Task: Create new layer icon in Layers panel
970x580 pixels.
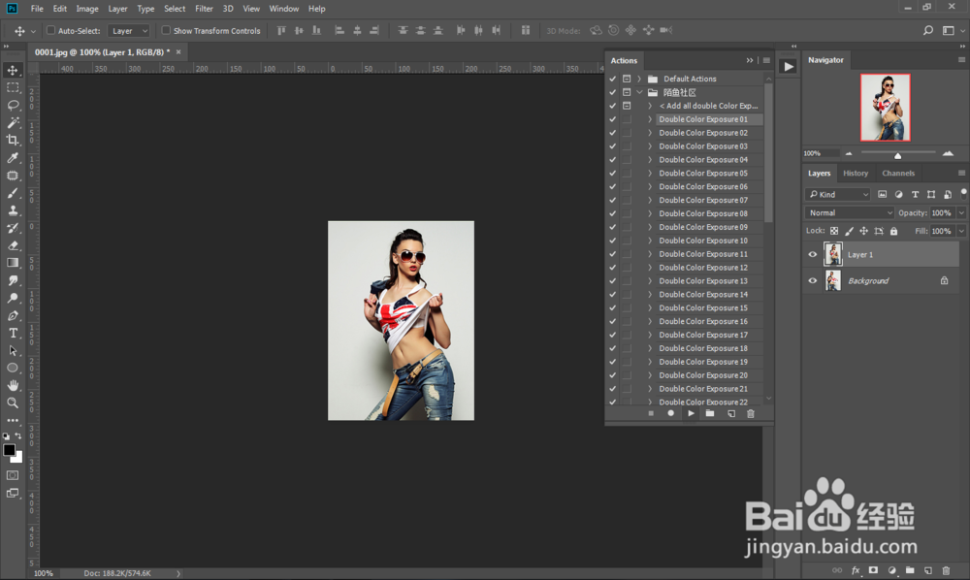Action: click(x=928, y=570)
